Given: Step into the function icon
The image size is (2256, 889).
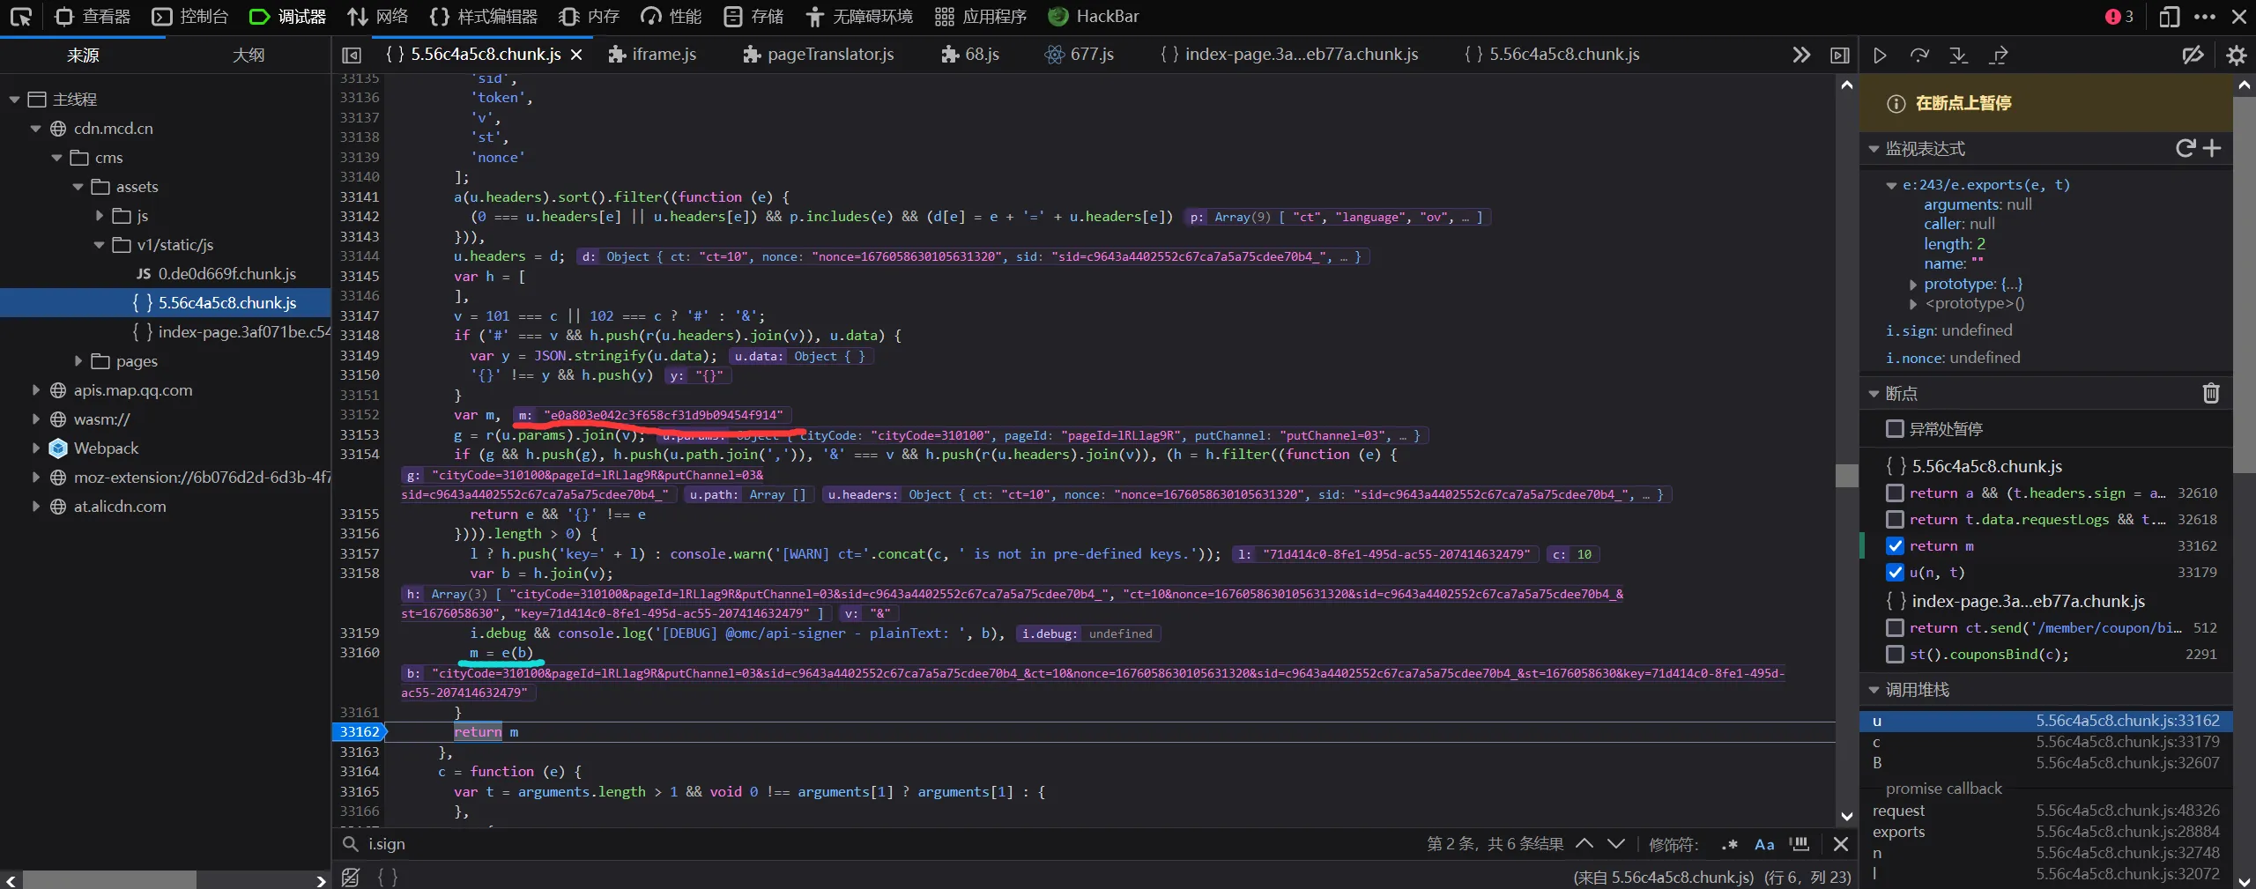Looking at the screenshot, I should coord(1959,56).
